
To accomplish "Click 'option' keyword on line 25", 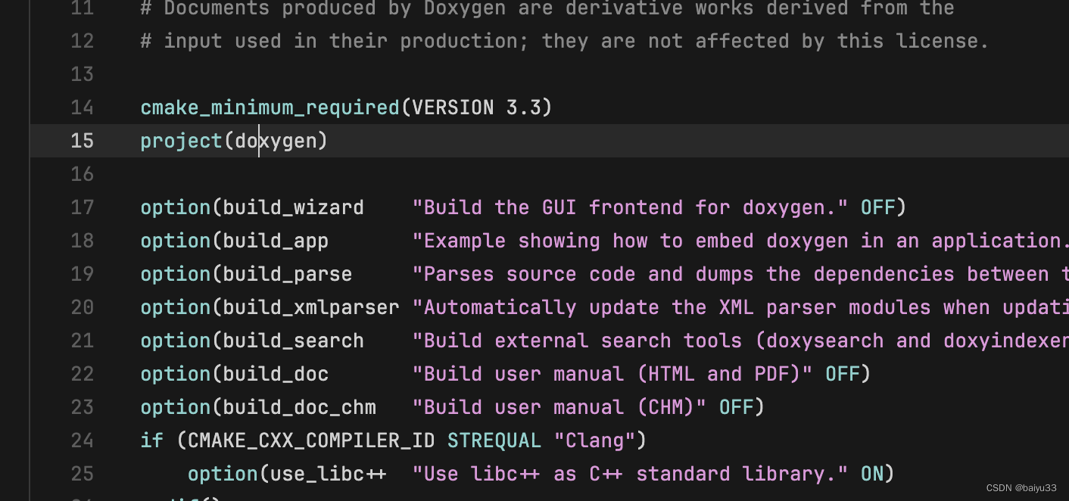I will point(223,474).
